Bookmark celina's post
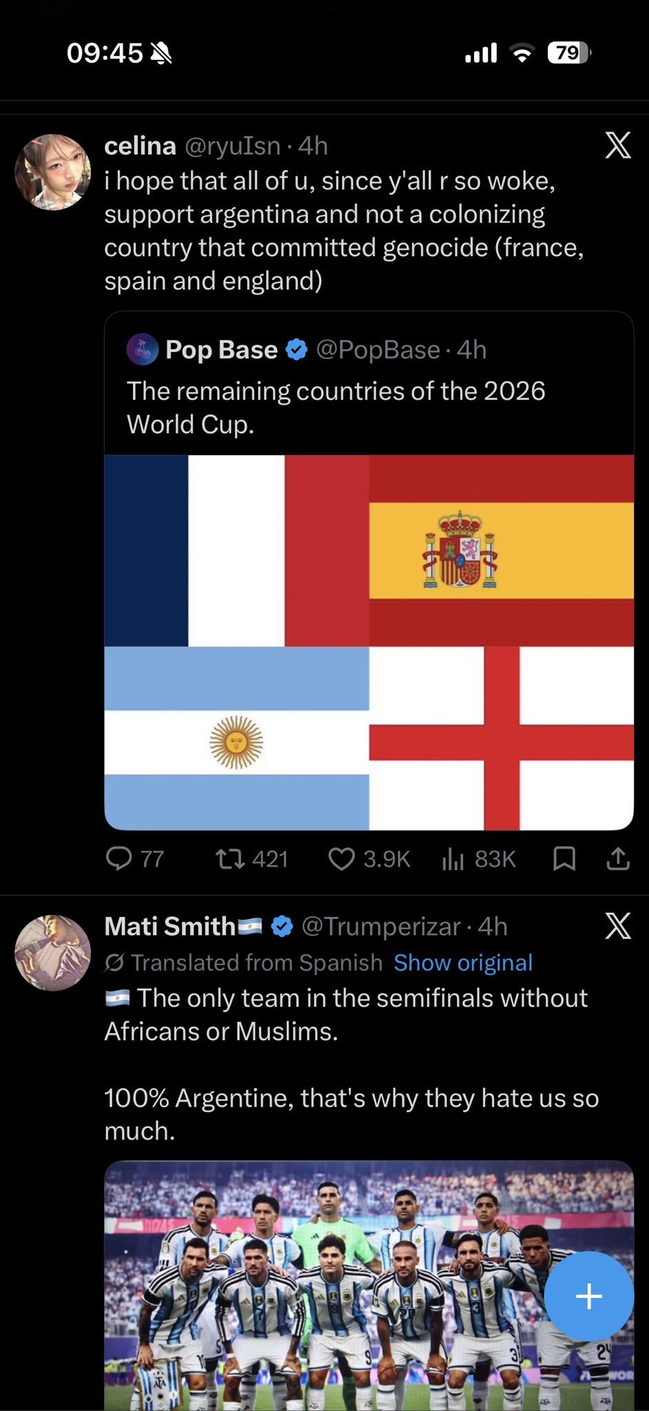 564,858
